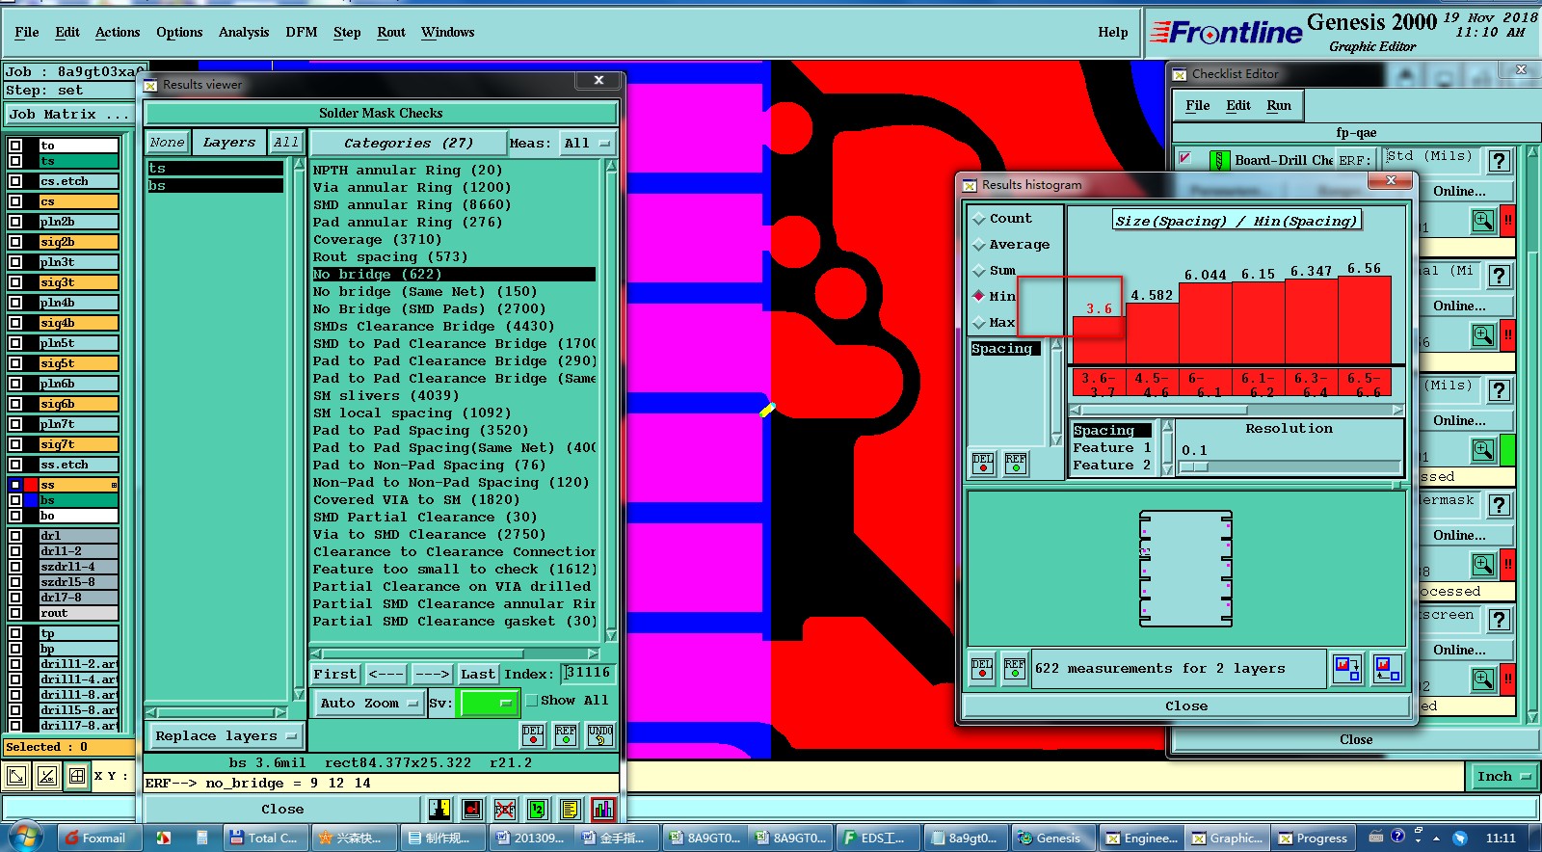1542x852 pixels.
Task: Open the green Sv color dropdown
Action: point(490,704)
